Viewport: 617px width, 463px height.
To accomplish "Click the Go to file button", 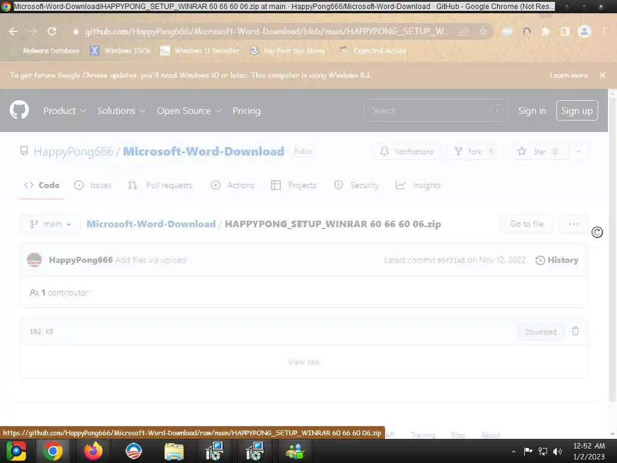I will coord(527,224).
